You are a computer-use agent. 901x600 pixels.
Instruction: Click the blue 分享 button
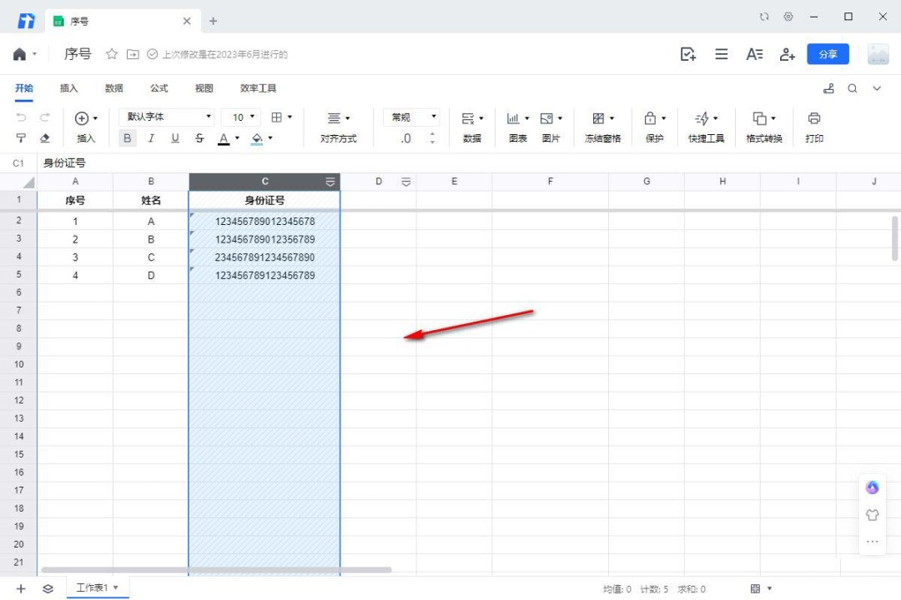828,54
